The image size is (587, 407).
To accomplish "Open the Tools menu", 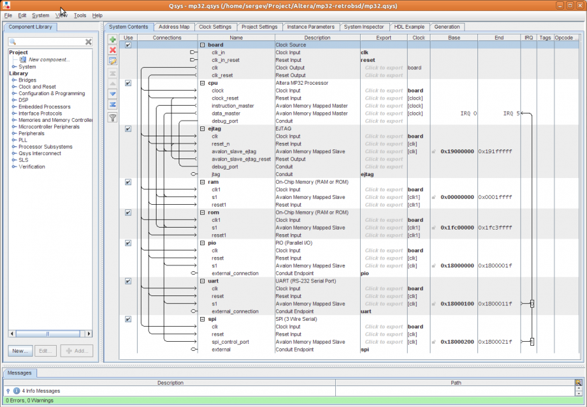I will (x=80, y=15).
